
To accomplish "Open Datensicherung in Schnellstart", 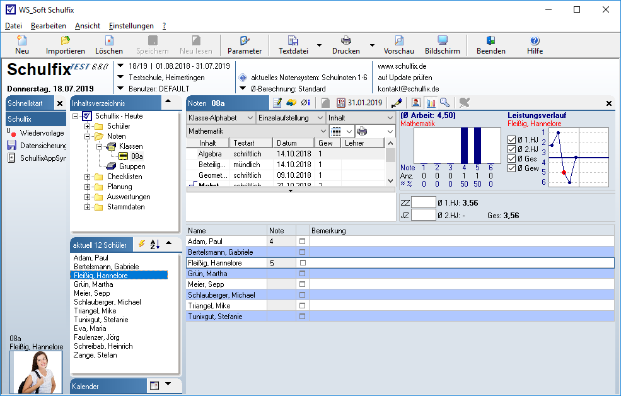I will click(37, 145).
